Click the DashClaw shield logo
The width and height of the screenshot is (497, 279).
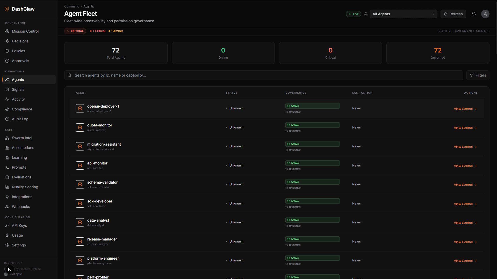coord(7,9)
